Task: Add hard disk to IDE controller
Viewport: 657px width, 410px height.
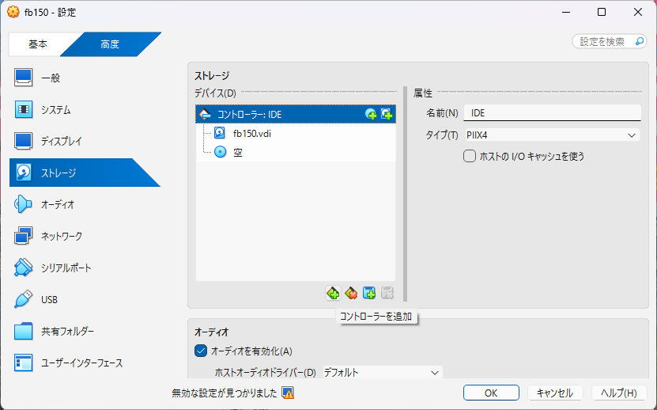Action: (387, 114)
